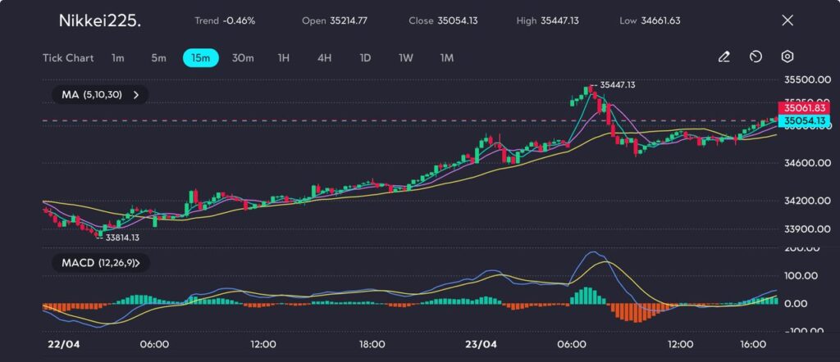This screenshot has height=362, width=840.
Task: Choose the 1H interval
Action: pyautogui.click(x=284, y=58)
